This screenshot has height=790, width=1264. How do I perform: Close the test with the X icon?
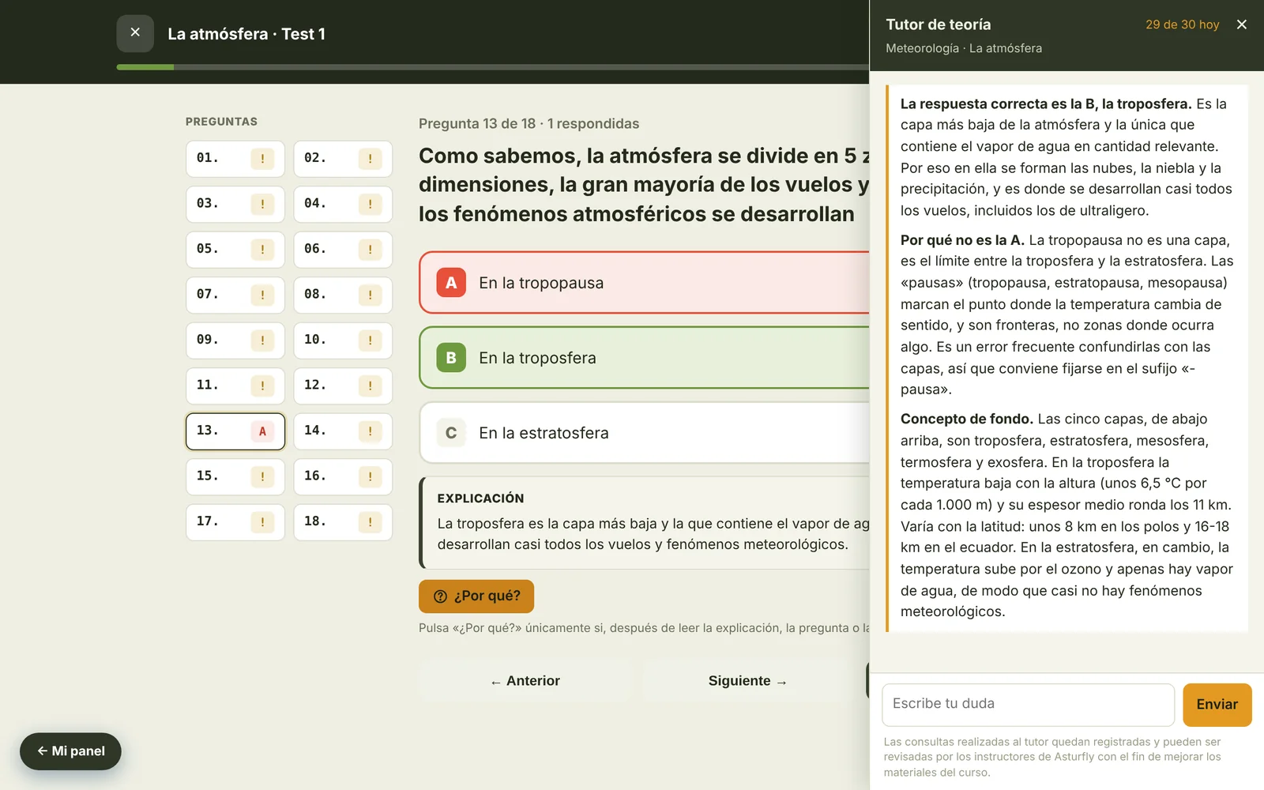tap(135, 33)
